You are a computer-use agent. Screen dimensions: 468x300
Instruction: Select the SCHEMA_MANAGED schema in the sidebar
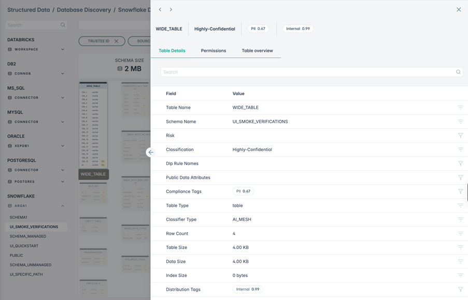click(28, 236)
